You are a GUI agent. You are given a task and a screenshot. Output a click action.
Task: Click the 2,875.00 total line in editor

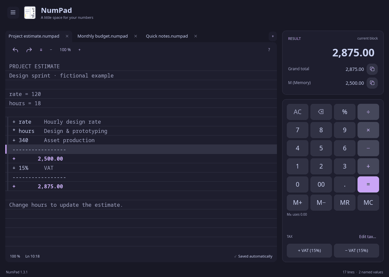tap(141, 186)
